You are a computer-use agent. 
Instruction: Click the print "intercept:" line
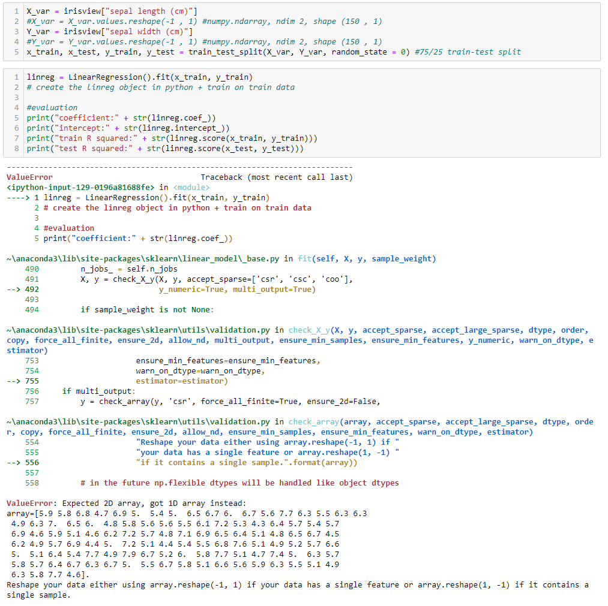point(128,128)
